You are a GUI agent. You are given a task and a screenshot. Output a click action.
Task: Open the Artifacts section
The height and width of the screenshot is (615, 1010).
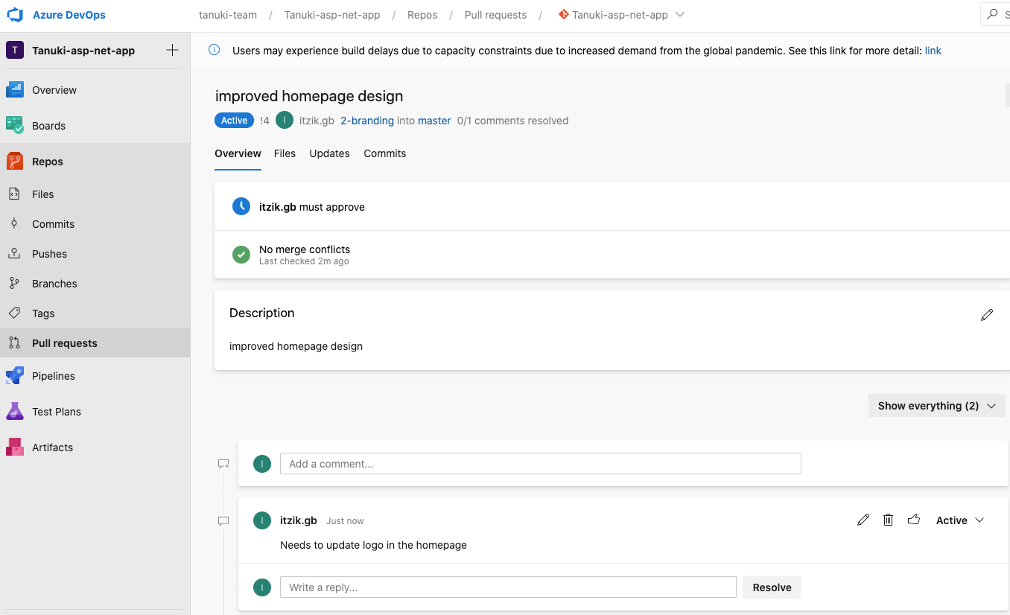click(52, 447)
